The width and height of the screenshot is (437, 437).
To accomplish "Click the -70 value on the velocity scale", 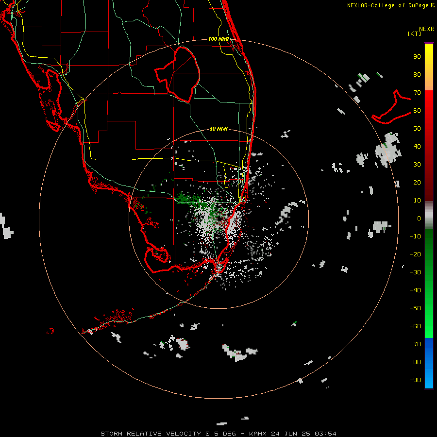I will pos(415,344).
